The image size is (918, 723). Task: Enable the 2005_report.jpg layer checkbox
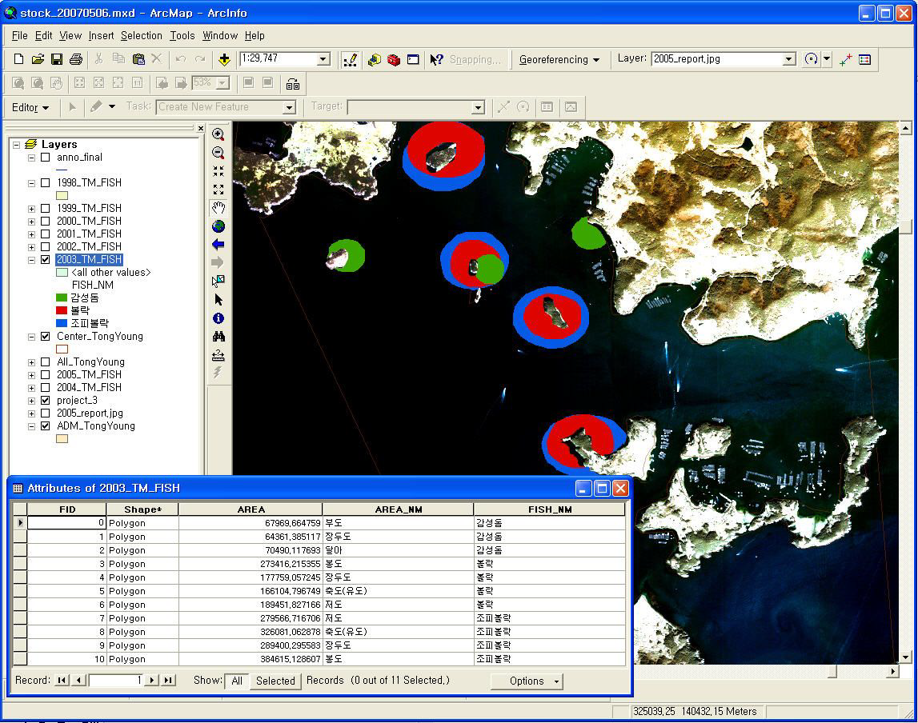[x=46, y=413]
